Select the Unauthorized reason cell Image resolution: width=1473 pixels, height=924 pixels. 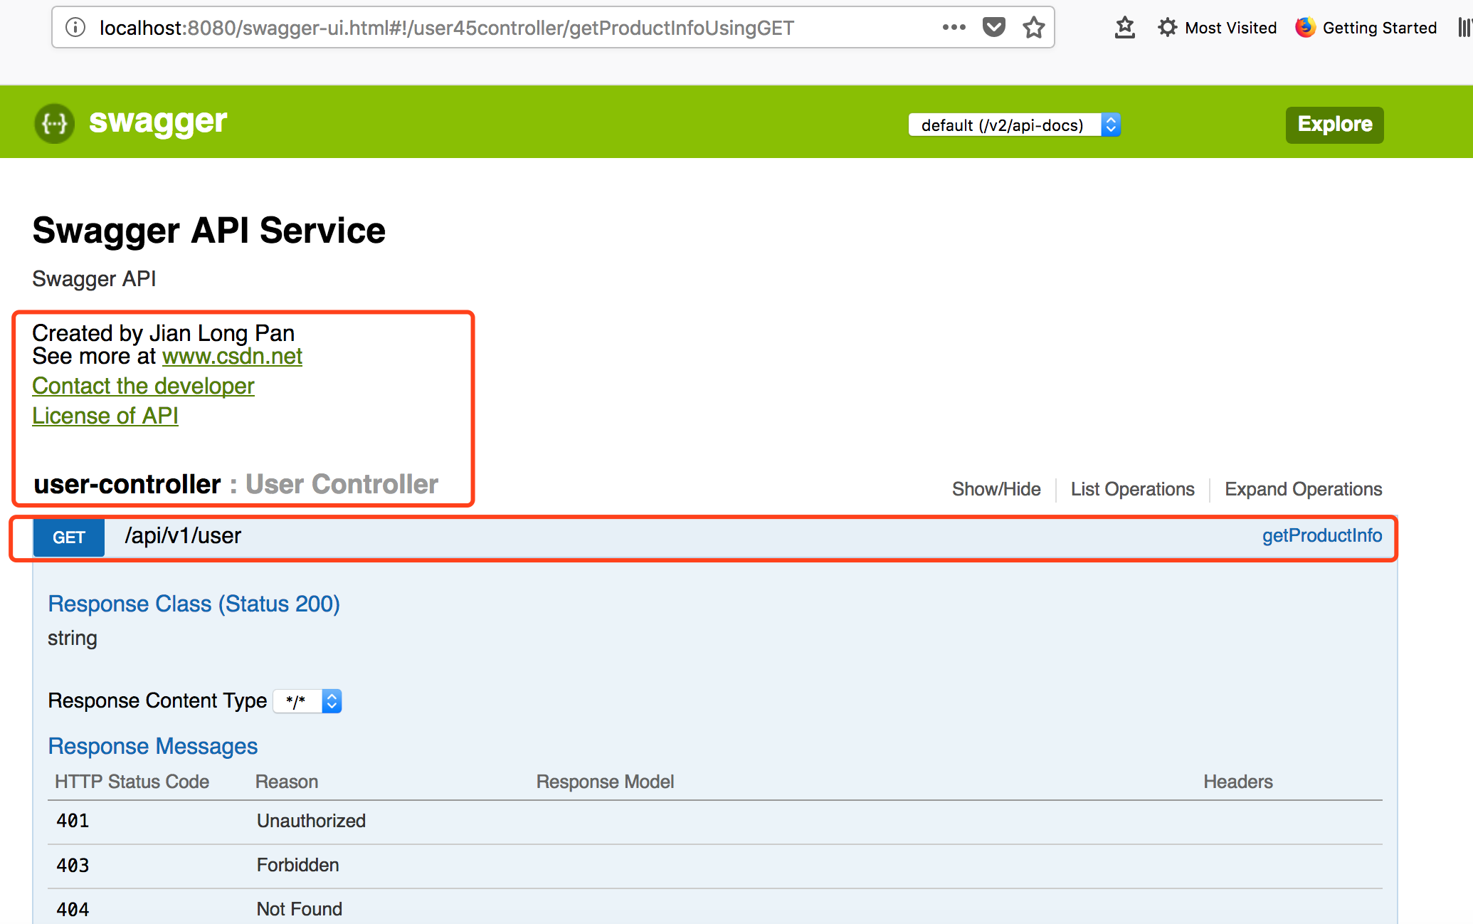click(x=311, y=821)
